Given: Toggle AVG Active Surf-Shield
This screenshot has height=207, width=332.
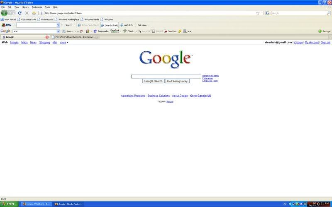Looking at the screenshot, I should coord(88,25).
